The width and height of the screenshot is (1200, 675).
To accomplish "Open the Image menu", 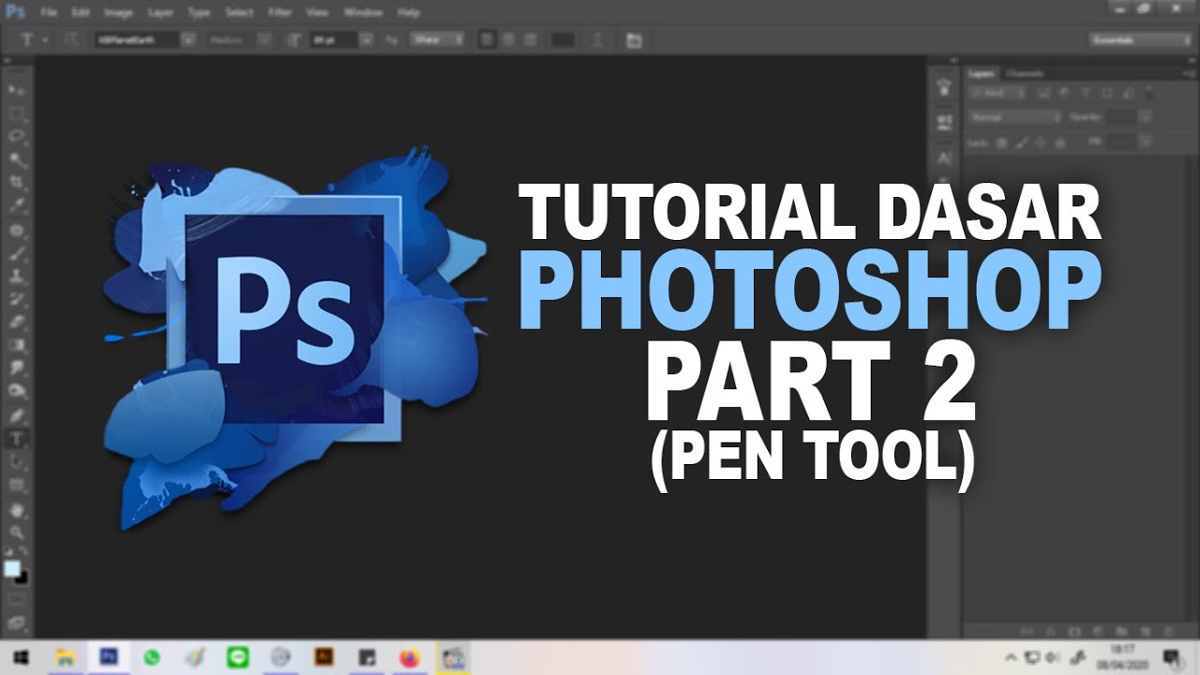I will pyautogui.click(x=118, y=13).
